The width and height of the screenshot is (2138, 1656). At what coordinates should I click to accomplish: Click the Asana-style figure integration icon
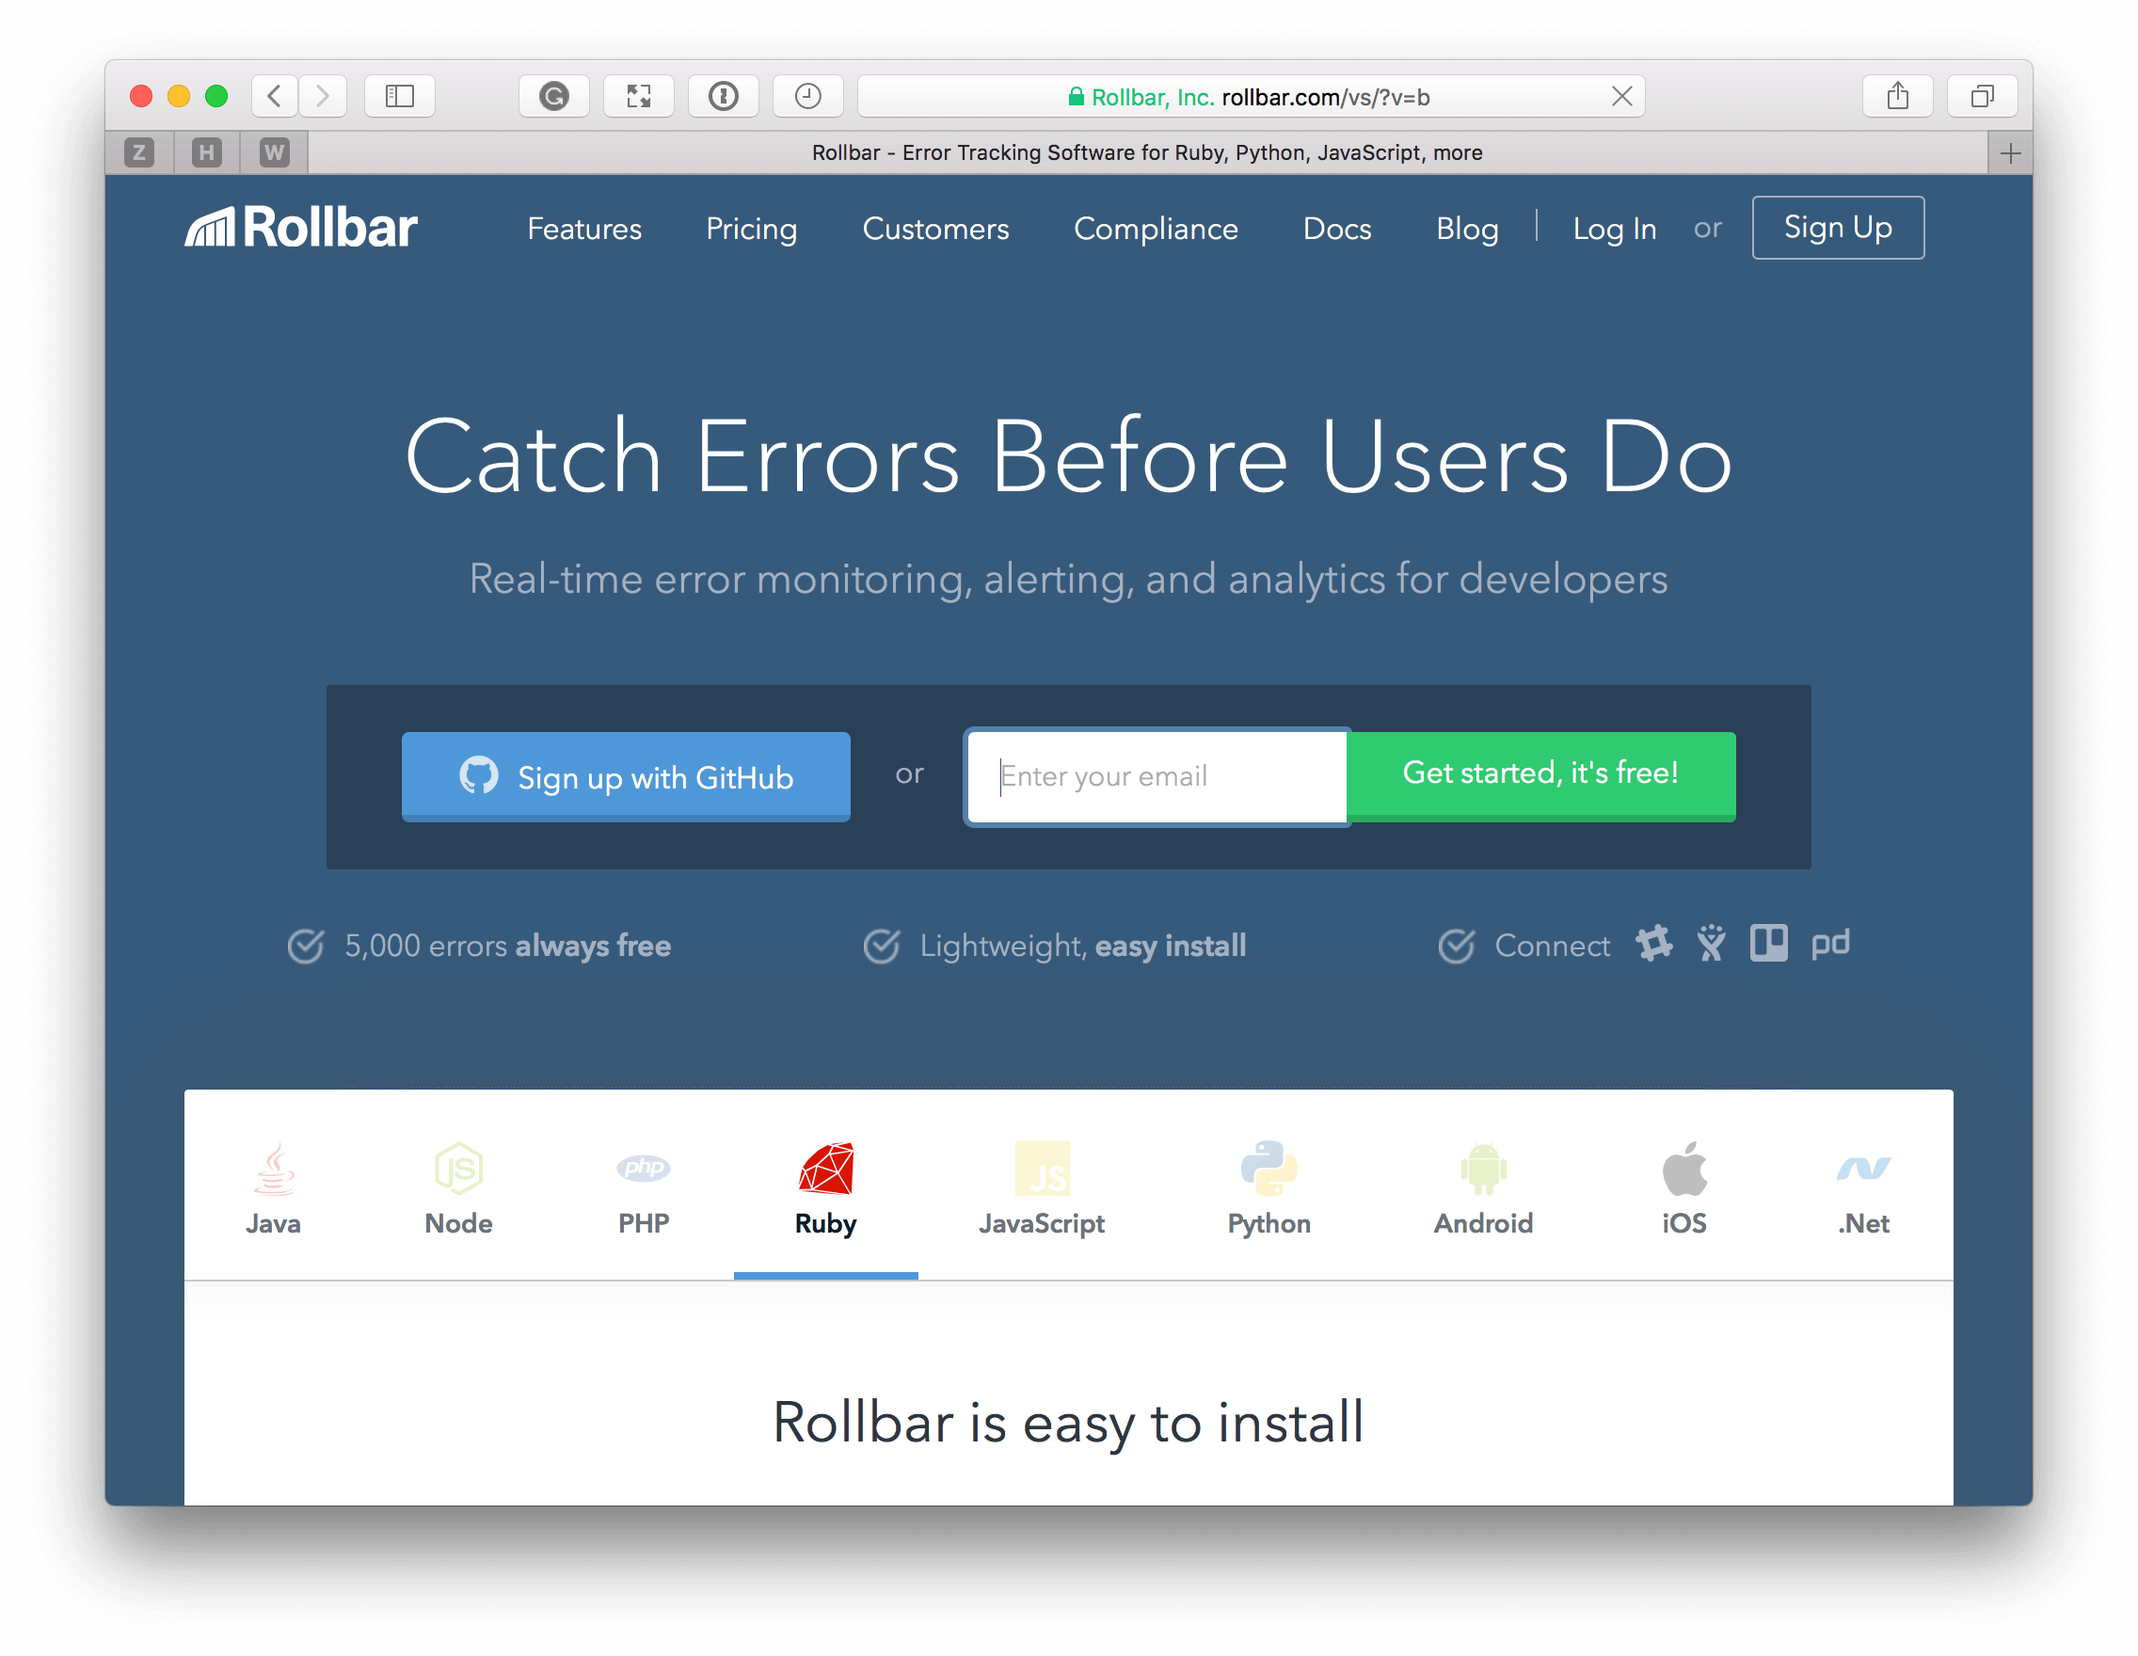(1711, 944)
